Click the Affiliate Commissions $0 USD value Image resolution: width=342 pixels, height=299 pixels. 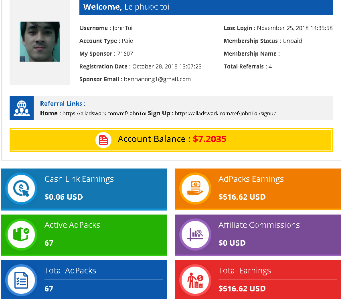[x=232, y=243]
